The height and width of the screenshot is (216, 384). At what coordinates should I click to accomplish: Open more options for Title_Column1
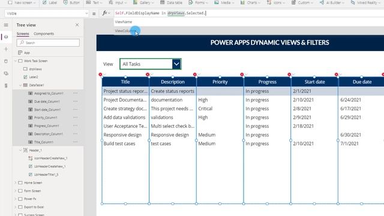coord(75,142)
